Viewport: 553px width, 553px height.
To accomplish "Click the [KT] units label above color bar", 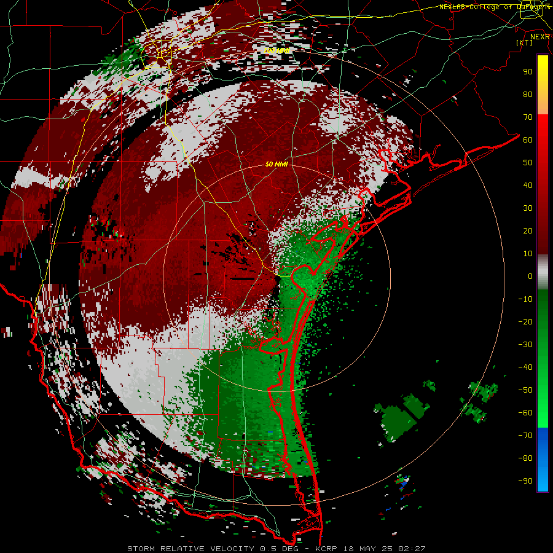I will click(x=525, y=42).
